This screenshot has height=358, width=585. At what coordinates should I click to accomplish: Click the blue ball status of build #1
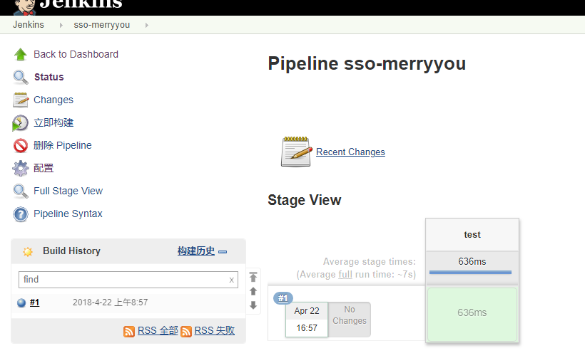(x=21, y=303)
